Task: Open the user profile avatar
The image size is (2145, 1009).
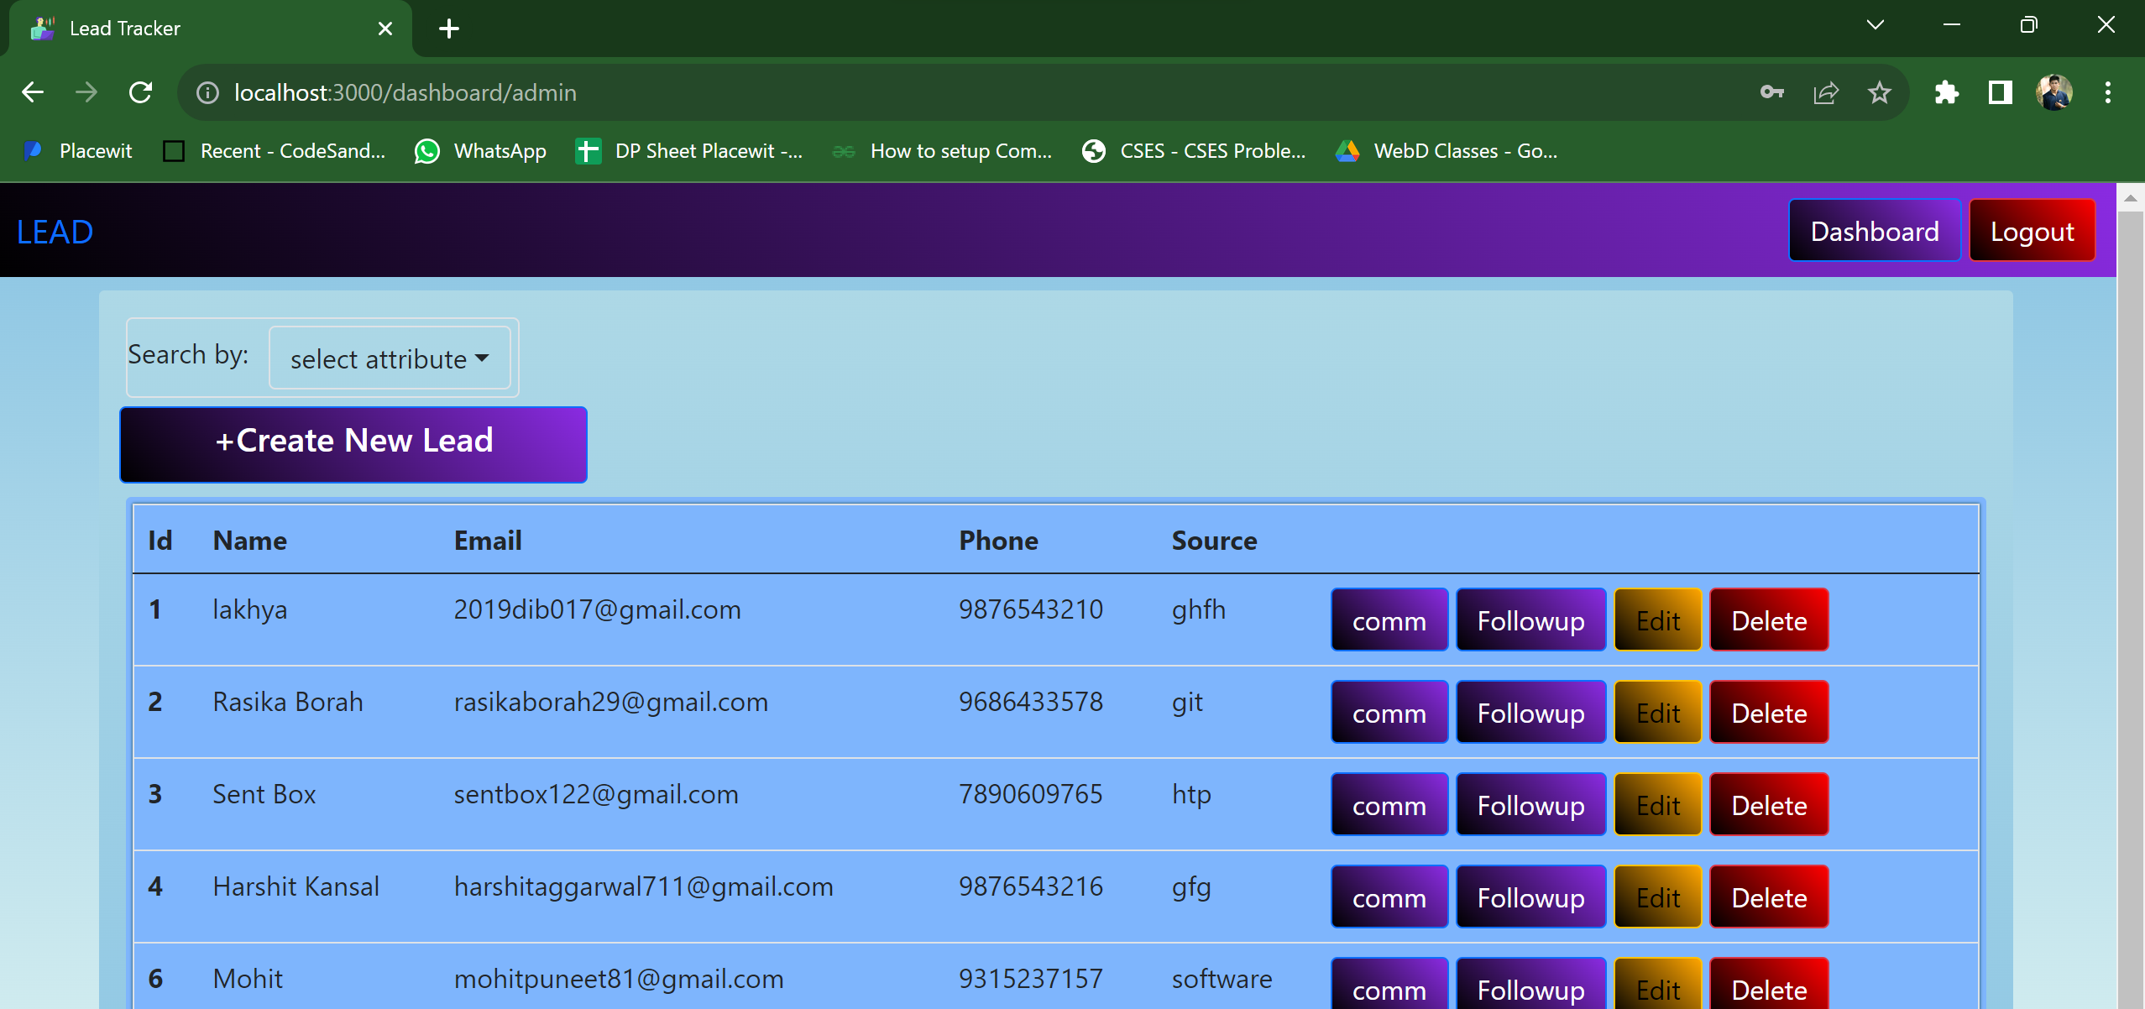Action: (x=2054, y=92)
